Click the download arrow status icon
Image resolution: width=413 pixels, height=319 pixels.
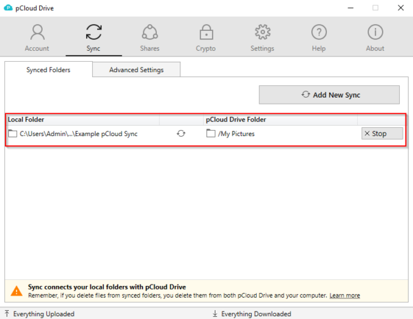215,313
